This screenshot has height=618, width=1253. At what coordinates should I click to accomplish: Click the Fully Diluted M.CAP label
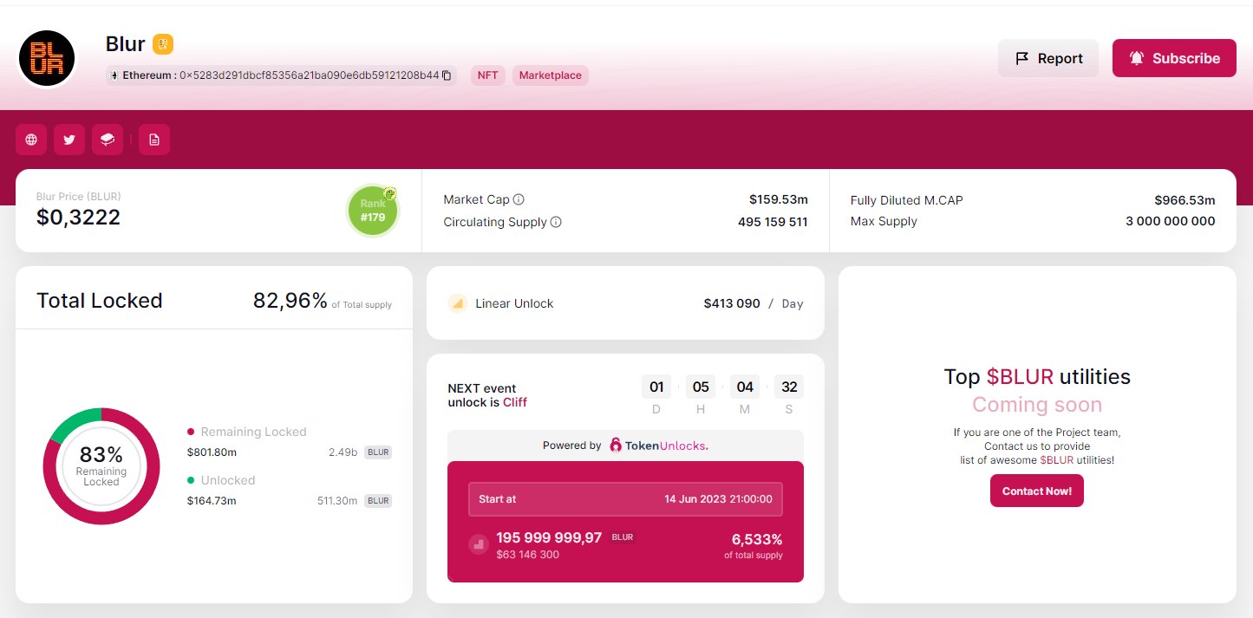[x=907, y=199]
